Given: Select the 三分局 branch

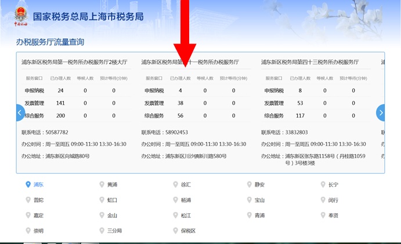Looking at the screenshot, I should (x=114, y=231).
